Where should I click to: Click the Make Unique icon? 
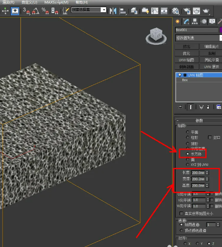[201, 107]
